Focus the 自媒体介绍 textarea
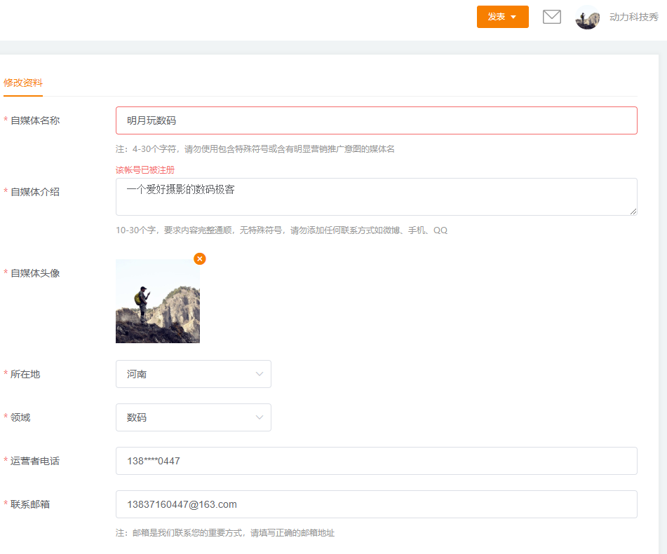The image size is (667, 554). click(x=377, y=197)
